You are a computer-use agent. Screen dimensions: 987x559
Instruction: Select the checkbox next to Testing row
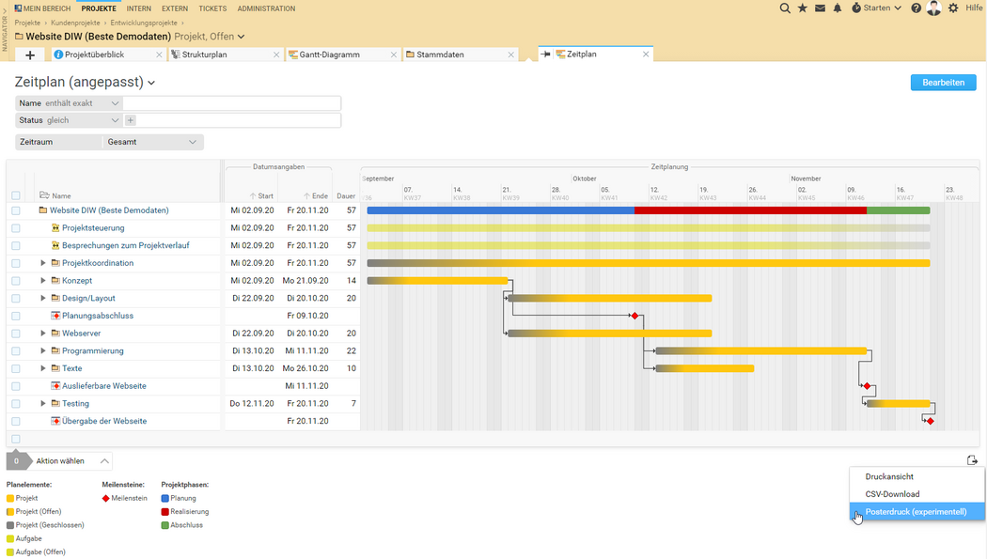pos(16,404)
